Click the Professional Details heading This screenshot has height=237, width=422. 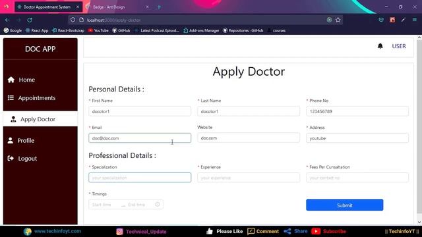(x=122, y=155)
